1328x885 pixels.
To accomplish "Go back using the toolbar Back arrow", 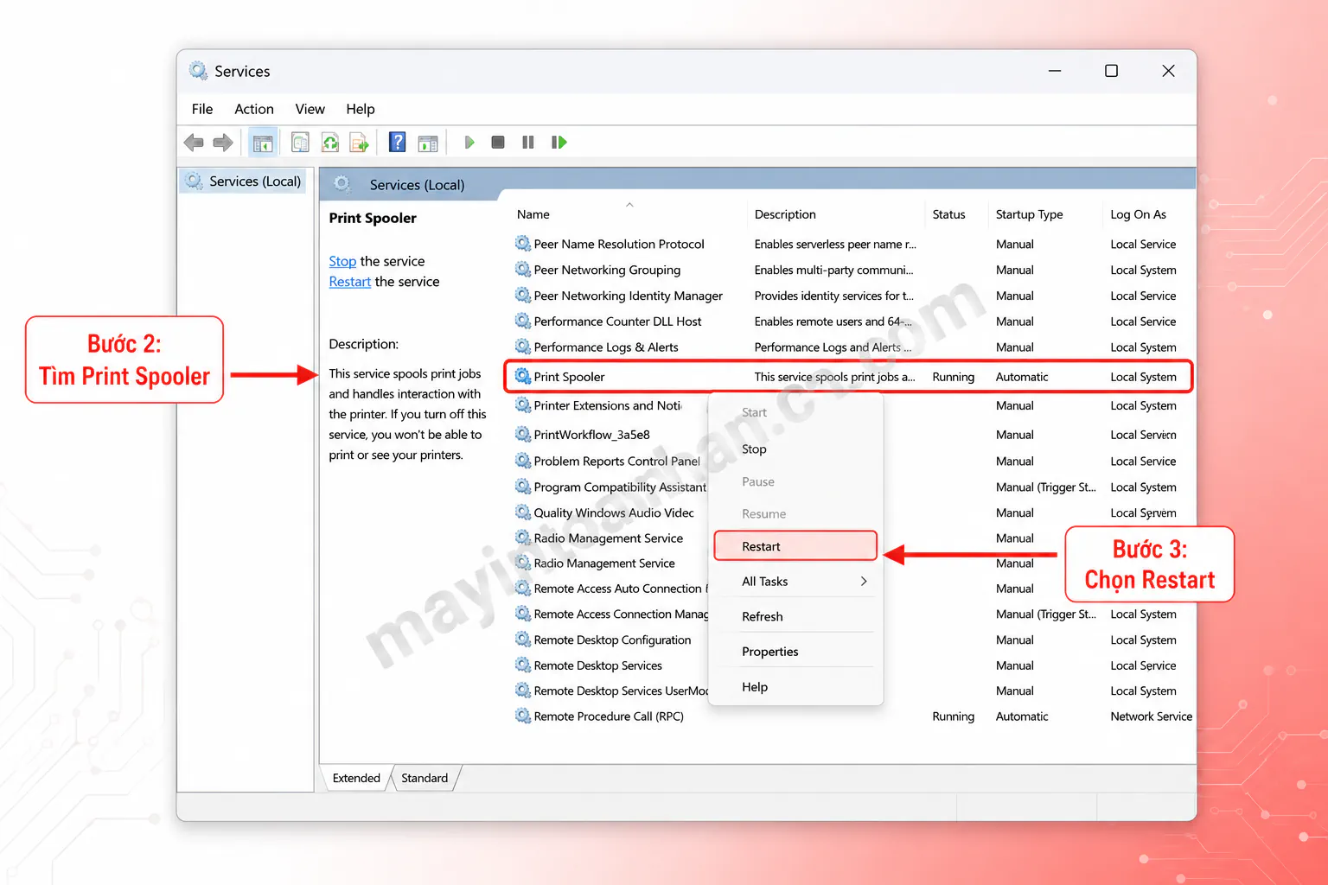I will tap(195, 143).
